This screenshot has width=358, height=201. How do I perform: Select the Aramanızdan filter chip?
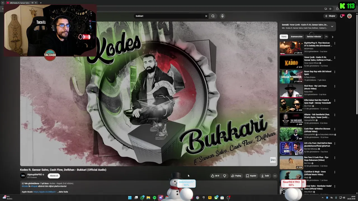pos(296,37)
